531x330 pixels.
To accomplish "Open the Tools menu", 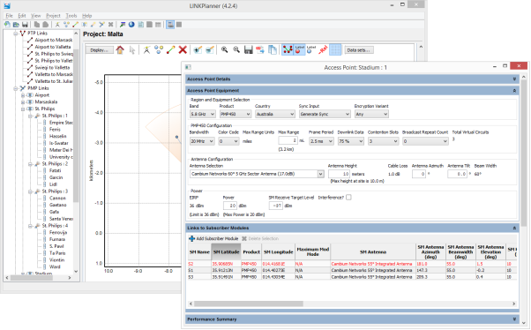I will 71,16.
